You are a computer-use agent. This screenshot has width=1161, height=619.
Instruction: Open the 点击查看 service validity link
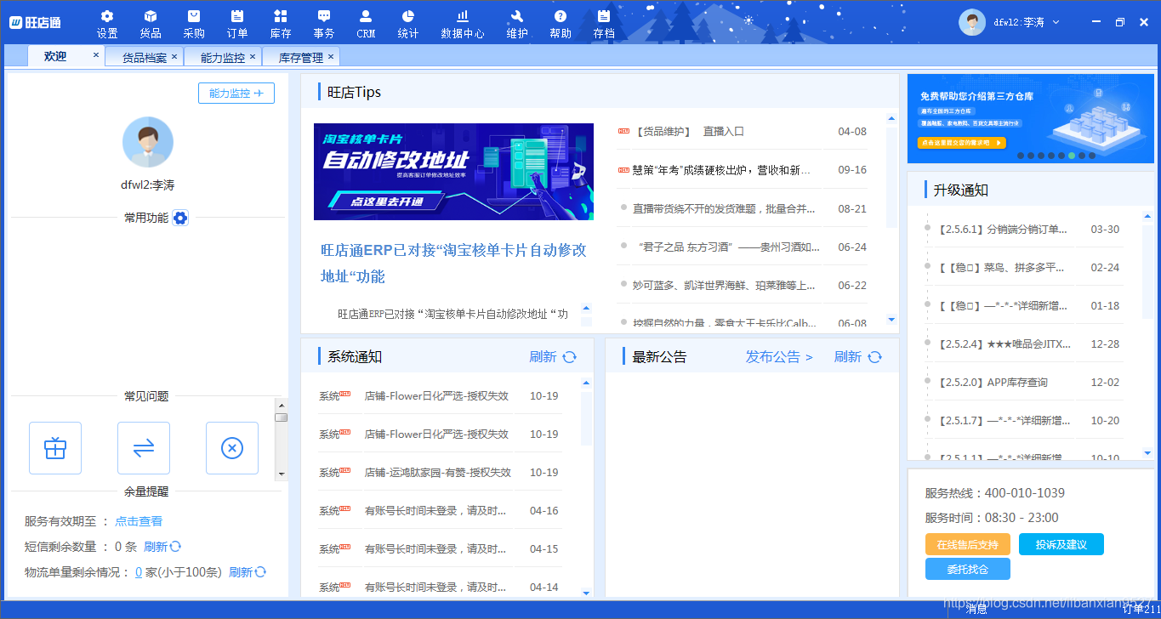139,521
